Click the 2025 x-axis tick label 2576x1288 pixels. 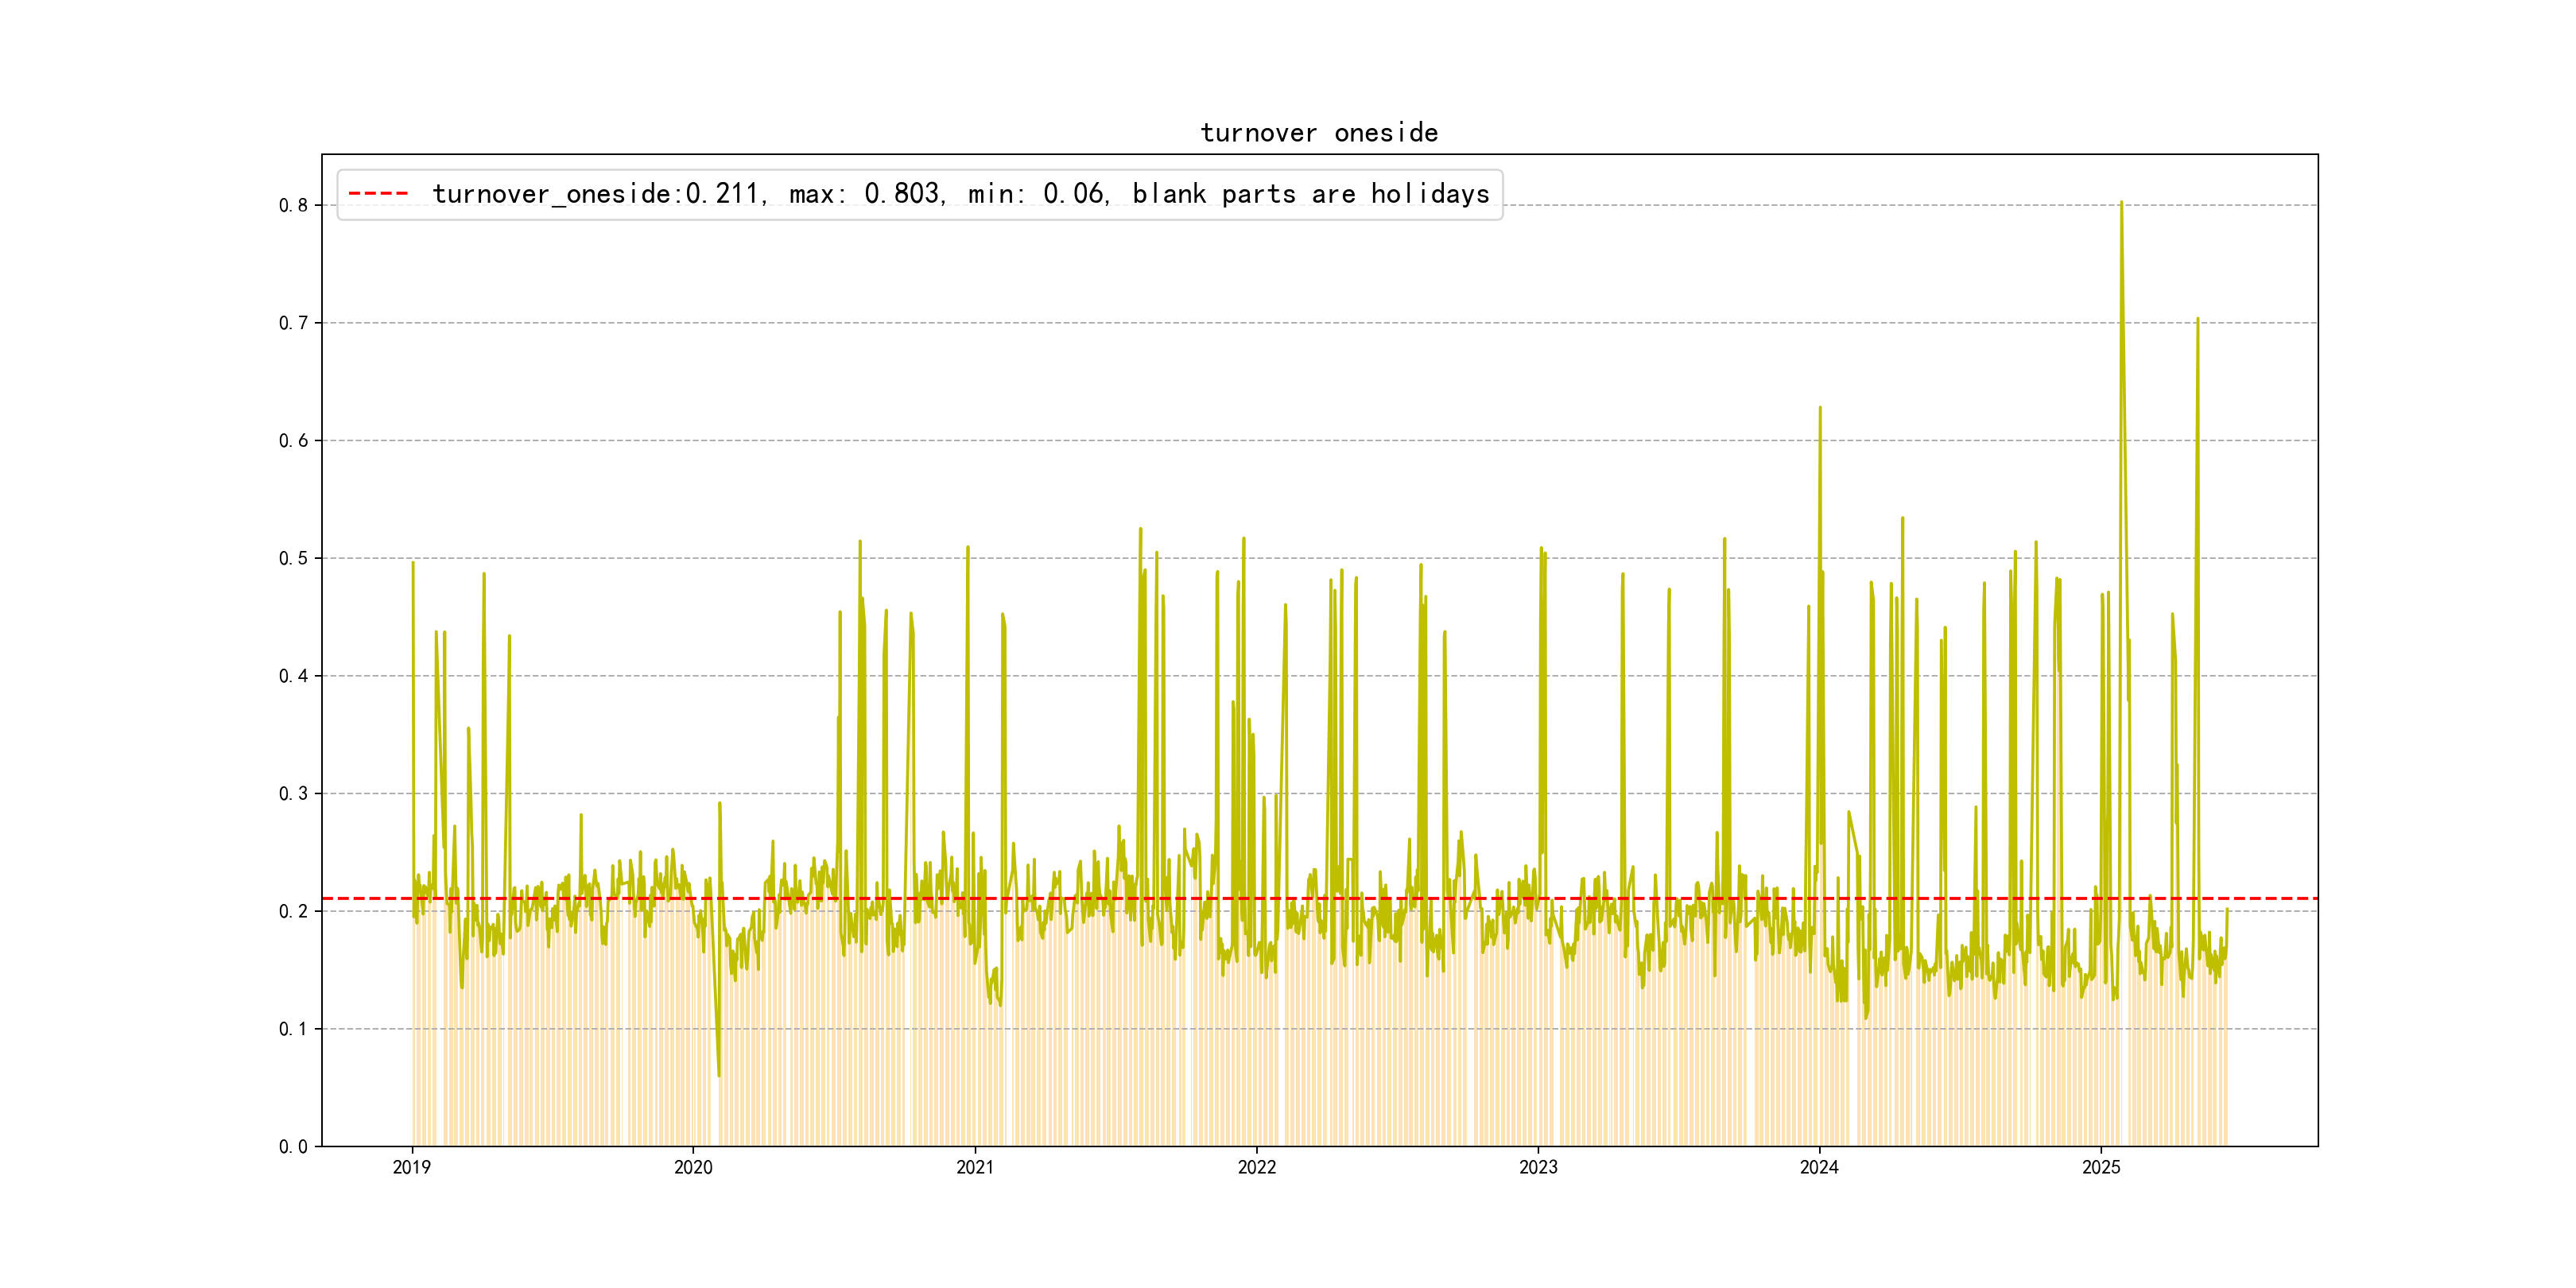(2101, 1167)
